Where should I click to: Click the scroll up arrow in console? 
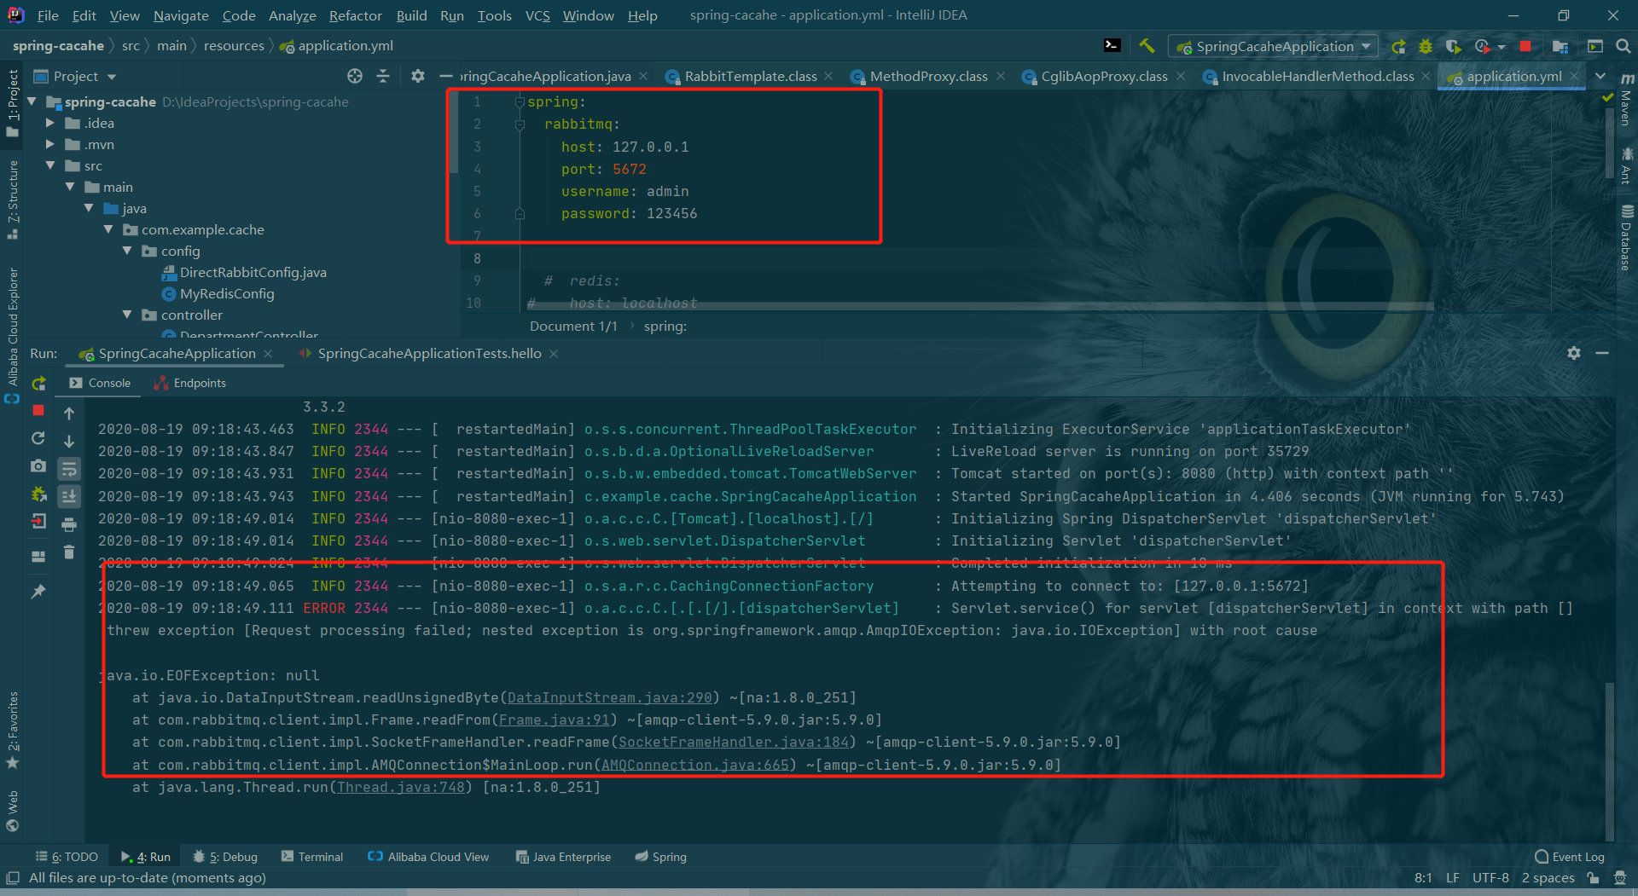(x=69, y=413)
